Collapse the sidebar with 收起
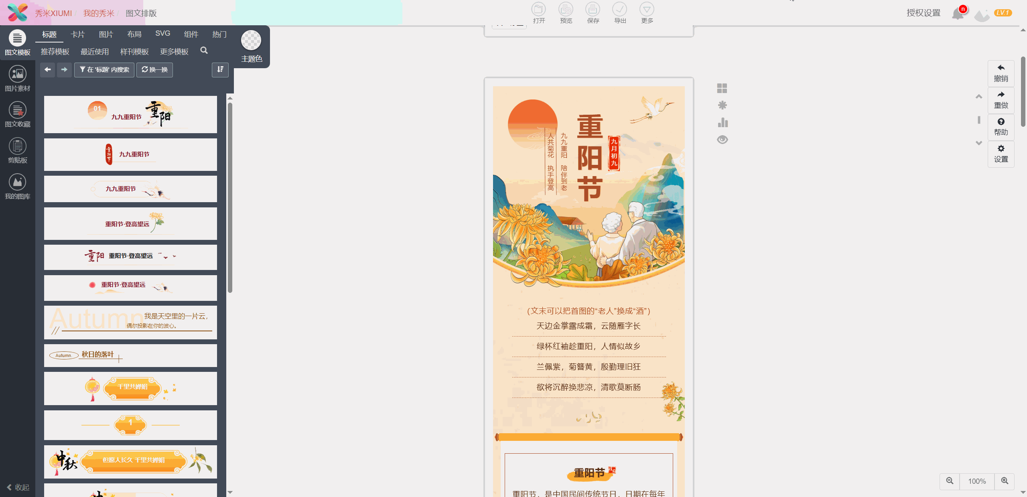Screen dimensions: 1027x497 point(18,487)
